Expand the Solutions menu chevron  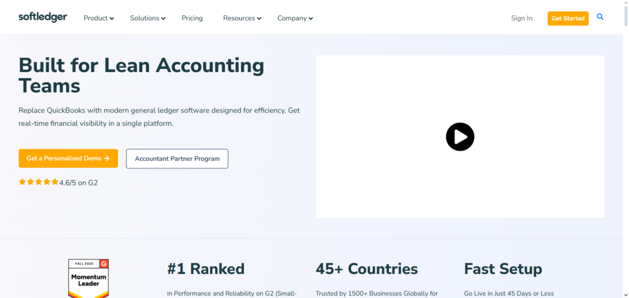point(163,18)
